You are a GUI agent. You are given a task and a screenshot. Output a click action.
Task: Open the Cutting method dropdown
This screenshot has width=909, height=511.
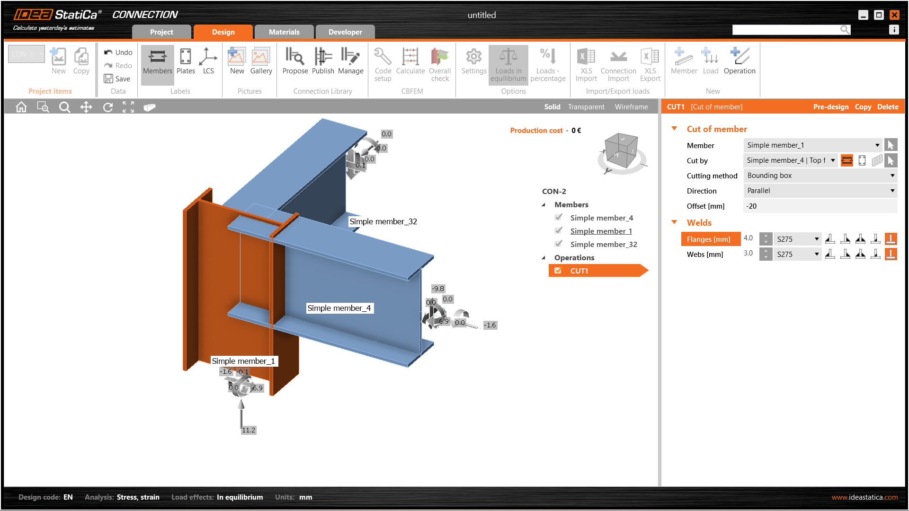click(820, 176)
